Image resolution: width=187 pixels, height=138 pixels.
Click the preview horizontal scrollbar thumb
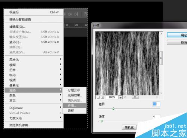coord(135,97)
